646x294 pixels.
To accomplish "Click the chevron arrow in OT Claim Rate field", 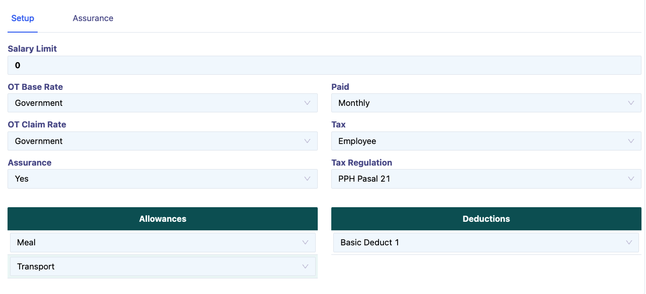I will pos(307,141).
